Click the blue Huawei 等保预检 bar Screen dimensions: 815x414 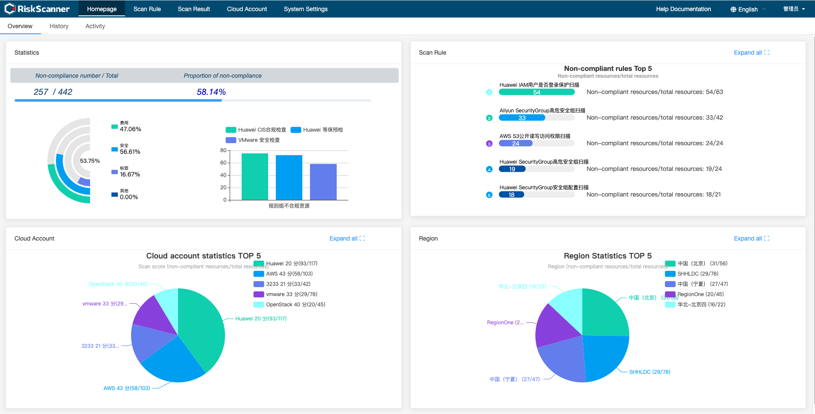(289, 177)
